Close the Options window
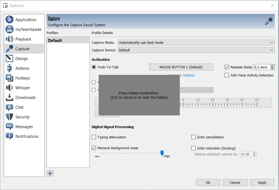This screenshot has width=279, height=190. (273, 5)
